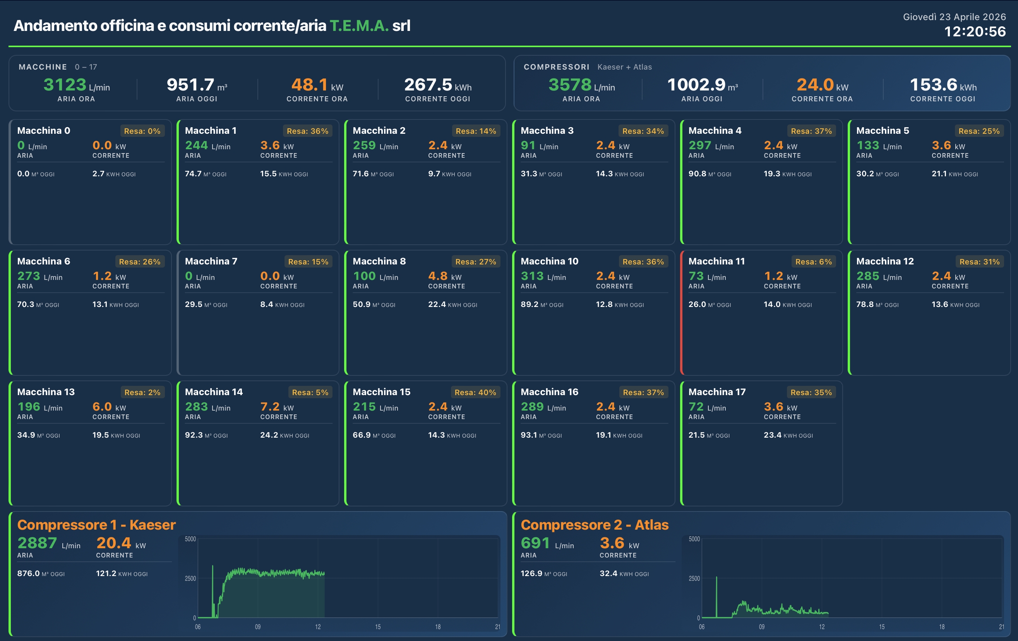Select the Macchina 17 card title

(716, 392)
